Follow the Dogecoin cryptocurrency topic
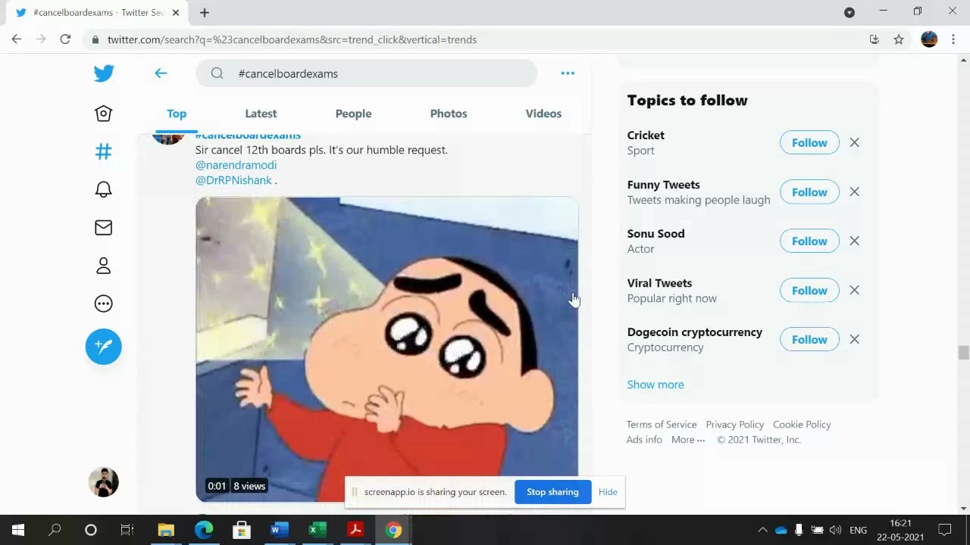Screen dimensions: 970x545 tap(809, 339)
